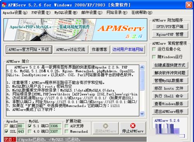Enable the Memcached extension checkbox
Viewport: 194px width, 142px height.
66,131
